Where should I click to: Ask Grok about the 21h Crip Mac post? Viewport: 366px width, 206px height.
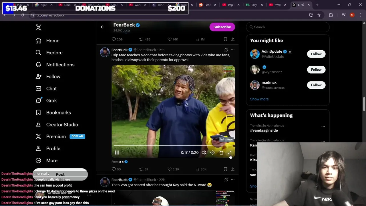pyautogui.click(x=226, y=50)
